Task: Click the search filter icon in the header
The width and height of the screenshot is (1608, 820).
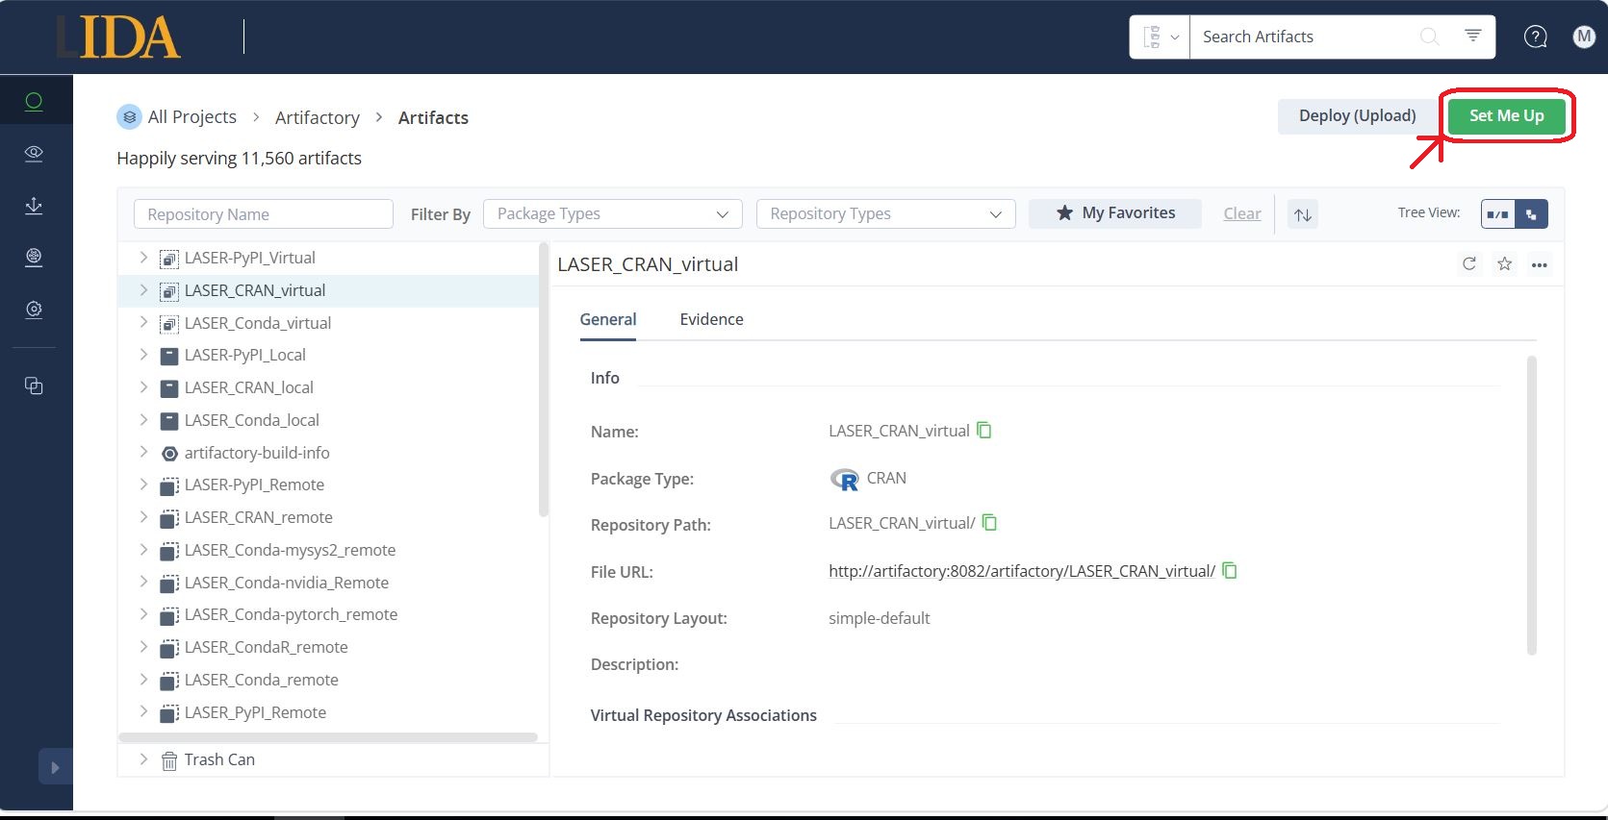Action: pos(1472,36)
